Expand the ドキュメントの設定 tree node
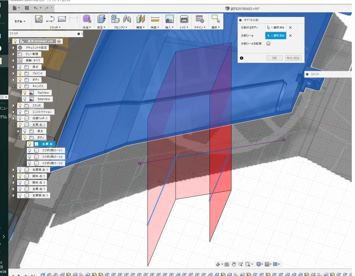This screenshot has width=355, height=276. 13,48
